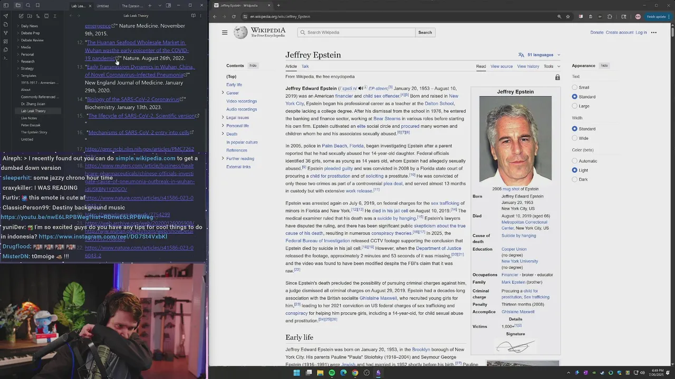Select Automatic color mode
This screenshot has height=379, width=675.
point(575,161)
